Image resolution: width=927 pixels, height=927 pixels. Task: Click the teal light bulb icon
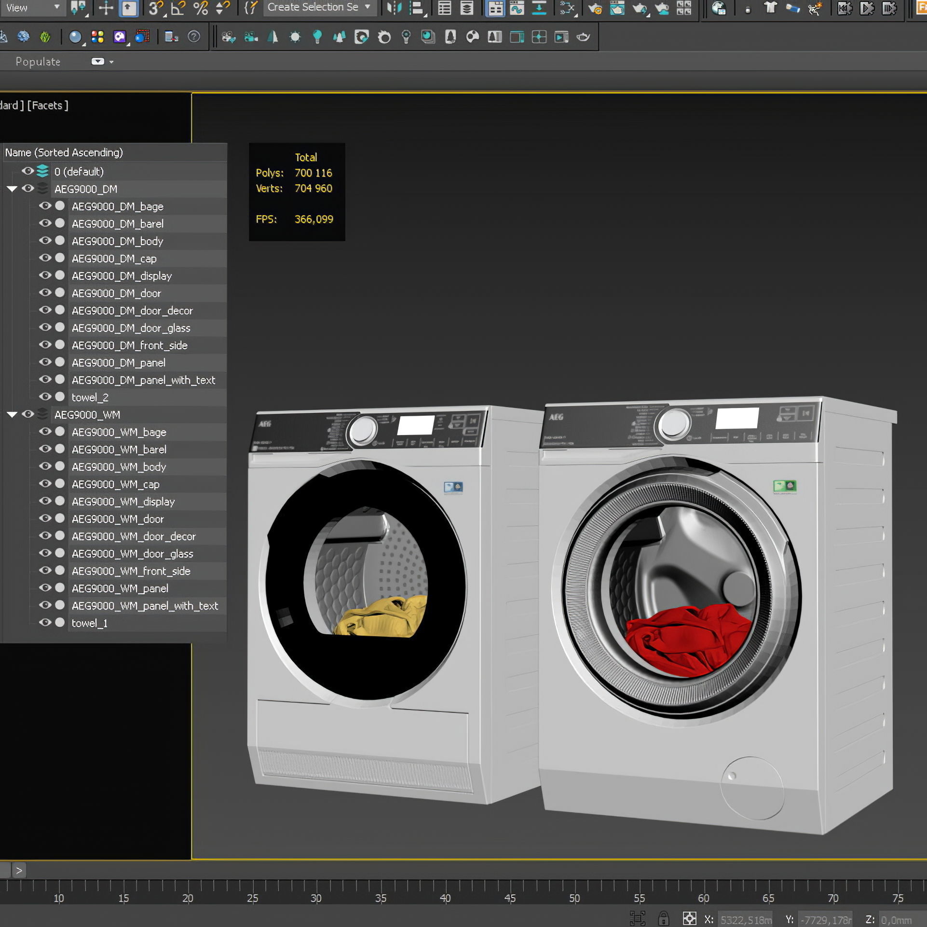[317, 37]
